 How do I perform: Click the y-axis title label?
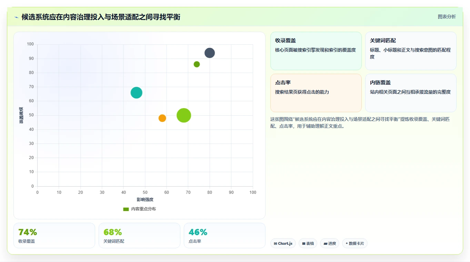(21, 115)
